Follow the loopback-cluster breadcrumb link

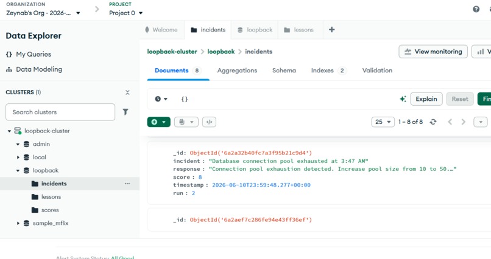[172, 52]
